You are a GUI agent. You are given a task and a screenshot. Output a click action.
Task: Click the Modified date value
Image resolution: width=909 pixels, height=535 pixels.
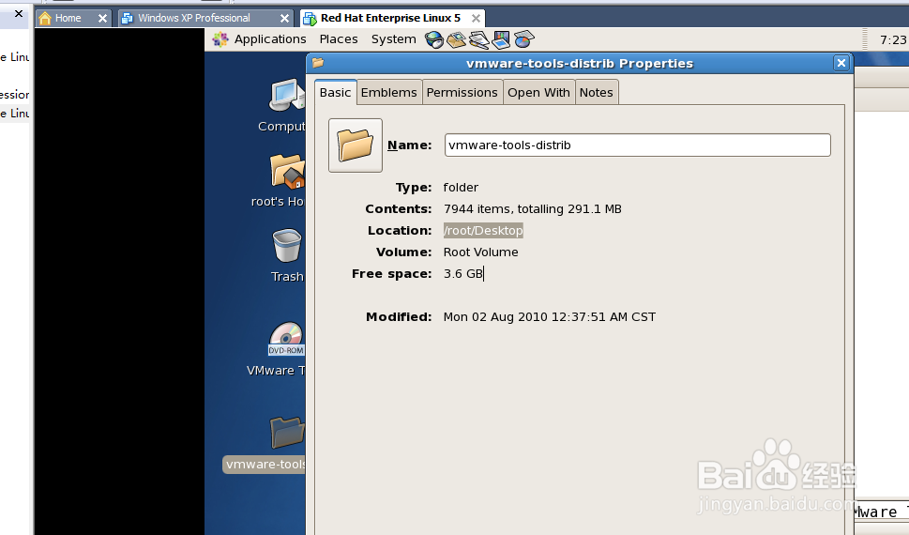(x=550, y=317)
